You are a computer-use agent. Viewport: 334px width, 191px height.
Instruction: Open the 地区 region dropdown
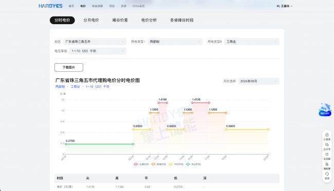click(x=95, y=42)
